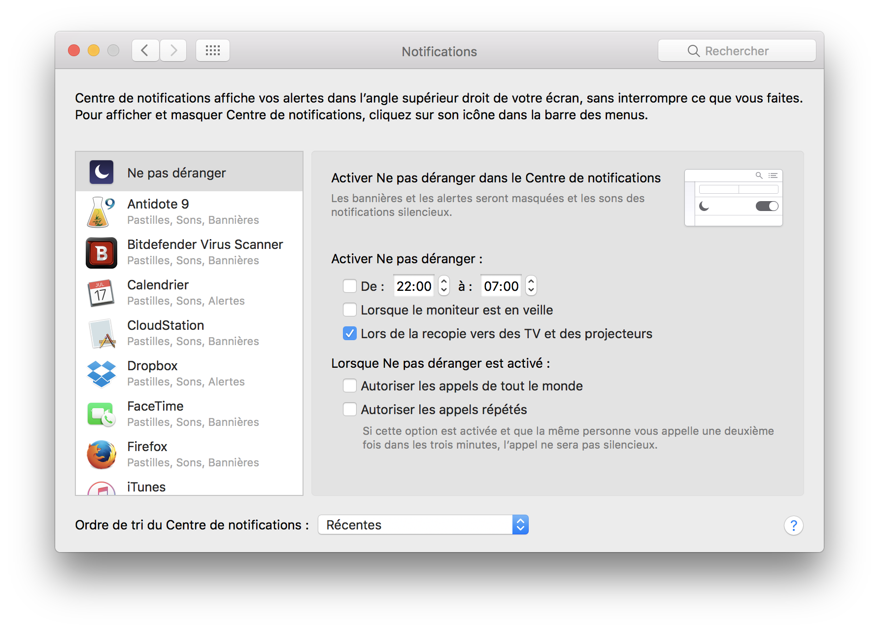The width and height of the screenshot is (879, 631).
Task: Show all preferences grid button
Action: (213, 50)
